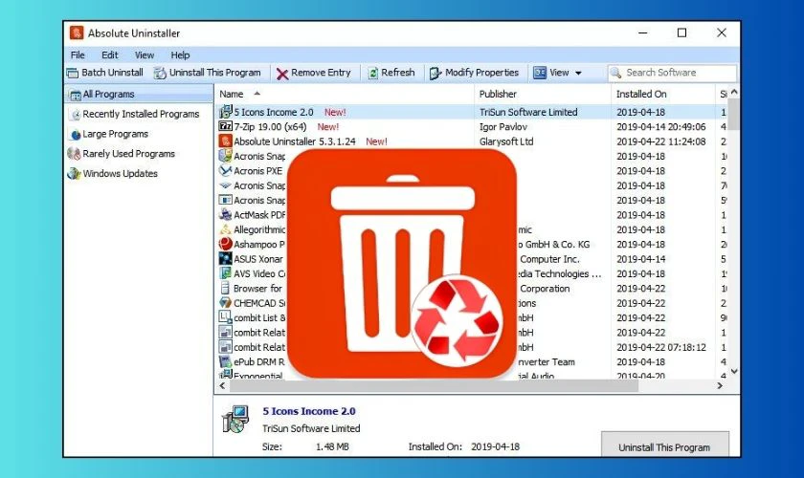
Task: Select the 5 Icons Income 2.0 entry
Action: point(274,112)
